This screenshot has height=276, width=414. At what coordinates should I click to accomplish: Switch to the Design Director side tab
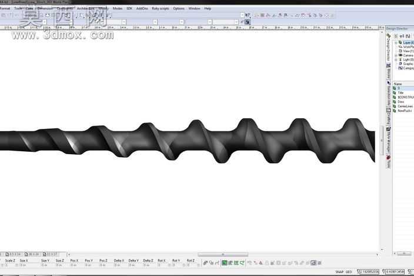388,47
